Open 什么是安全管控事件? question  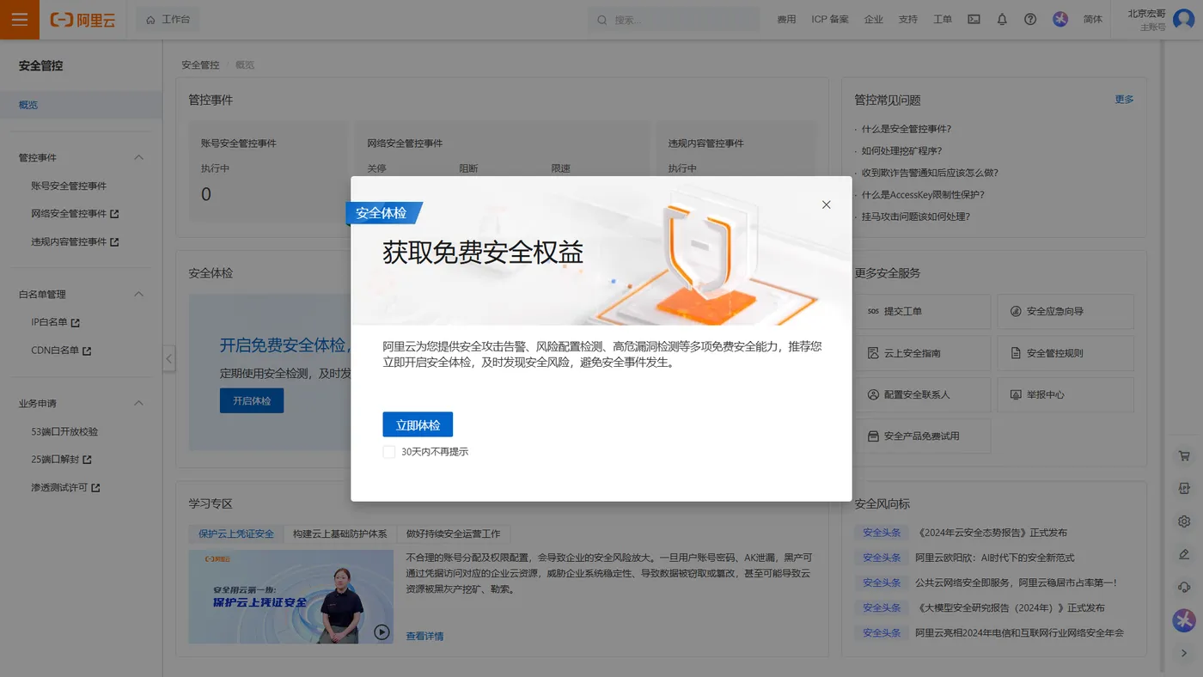[x=906, y=129]
